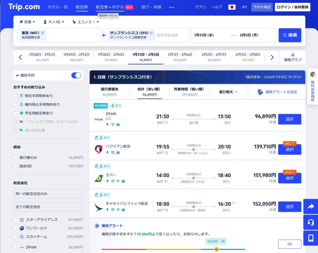The image size is (318, 253).
Task: Expand the エコノミー cabin class dropdown
Action: click(86, 22)
